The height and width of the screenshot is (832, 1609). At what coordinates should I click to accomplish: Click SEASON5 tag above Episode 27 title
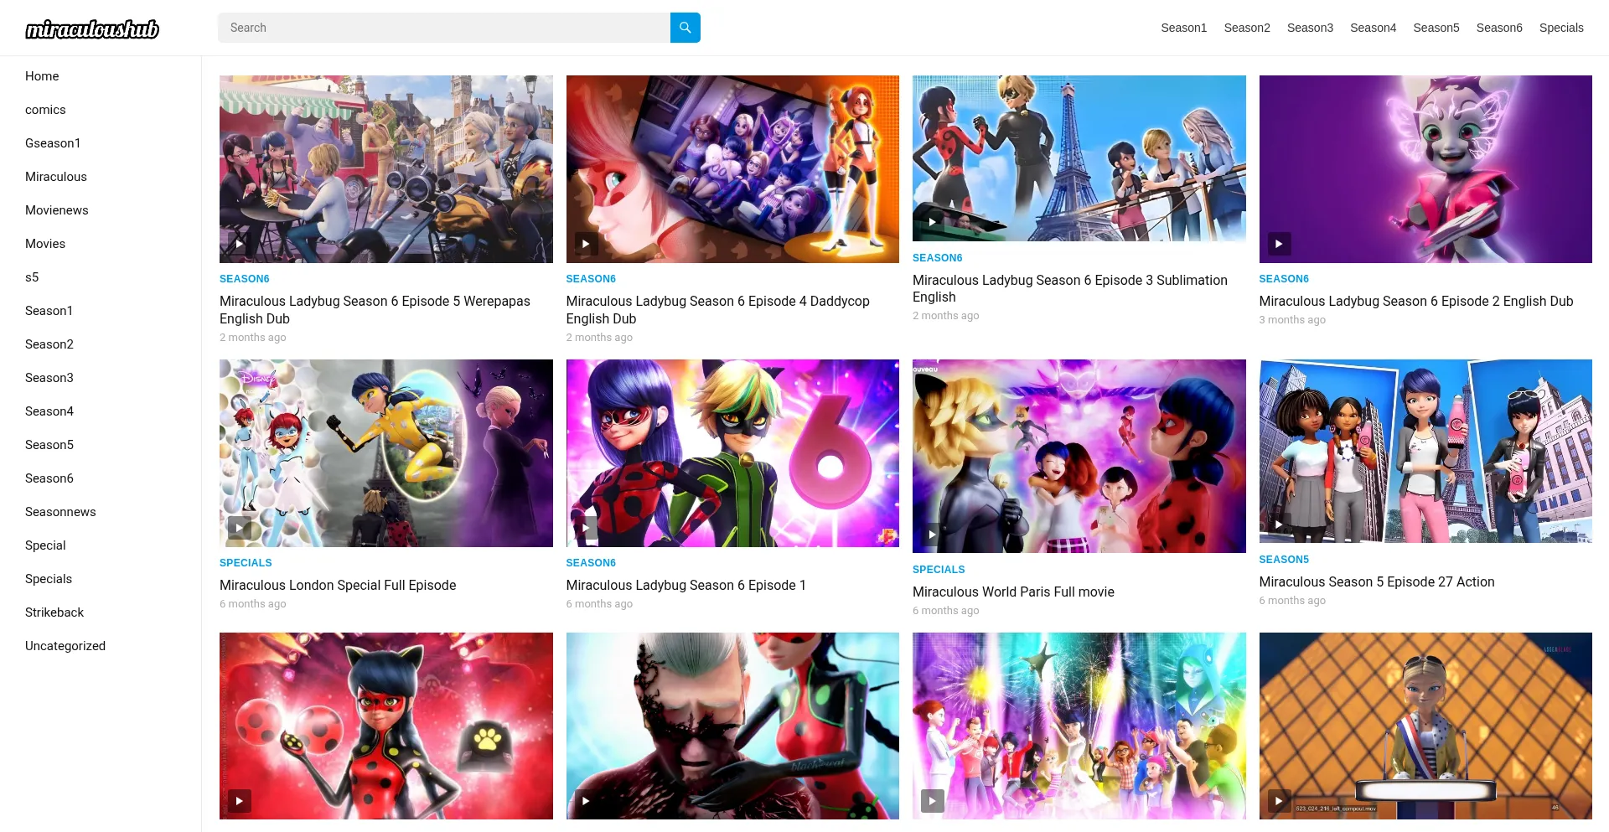[x=1284, y=560]
